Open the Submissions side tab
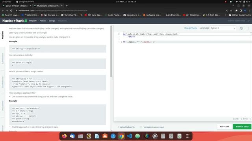The height and width of the screenshot is (141, 252). coord(3,58)
